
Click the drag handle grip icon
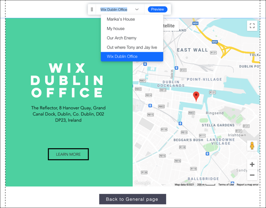(92, 9)
